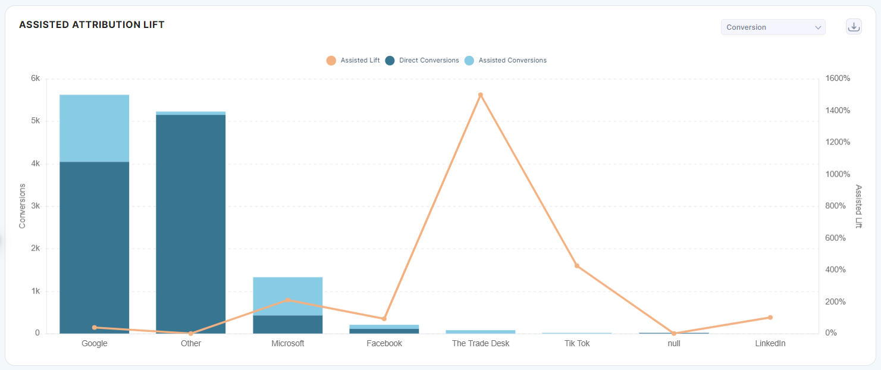
Task: Click the light blue Assisted Conversions legend circle
Action: [x=469, y=60]
